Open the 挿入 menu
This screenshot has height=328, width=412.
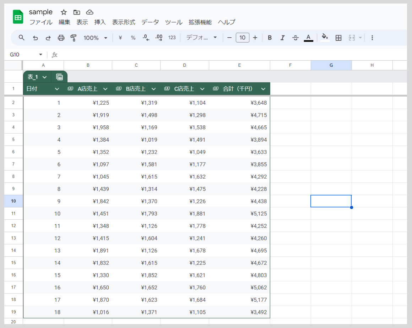pos(100,22)
